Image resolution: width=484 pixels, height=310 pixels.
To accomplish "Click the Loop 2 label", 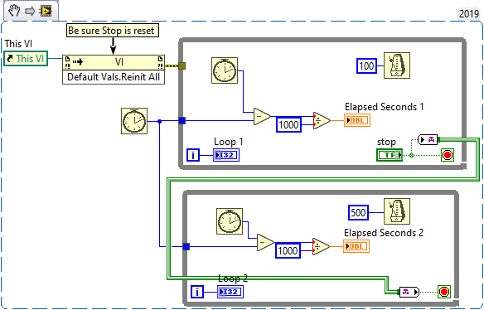I will click(x=233, y=279).
